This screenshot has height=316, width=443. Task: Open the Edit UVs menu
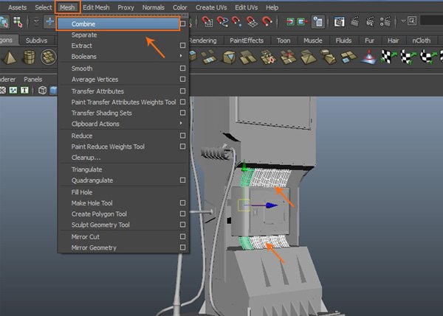[246, 7]
